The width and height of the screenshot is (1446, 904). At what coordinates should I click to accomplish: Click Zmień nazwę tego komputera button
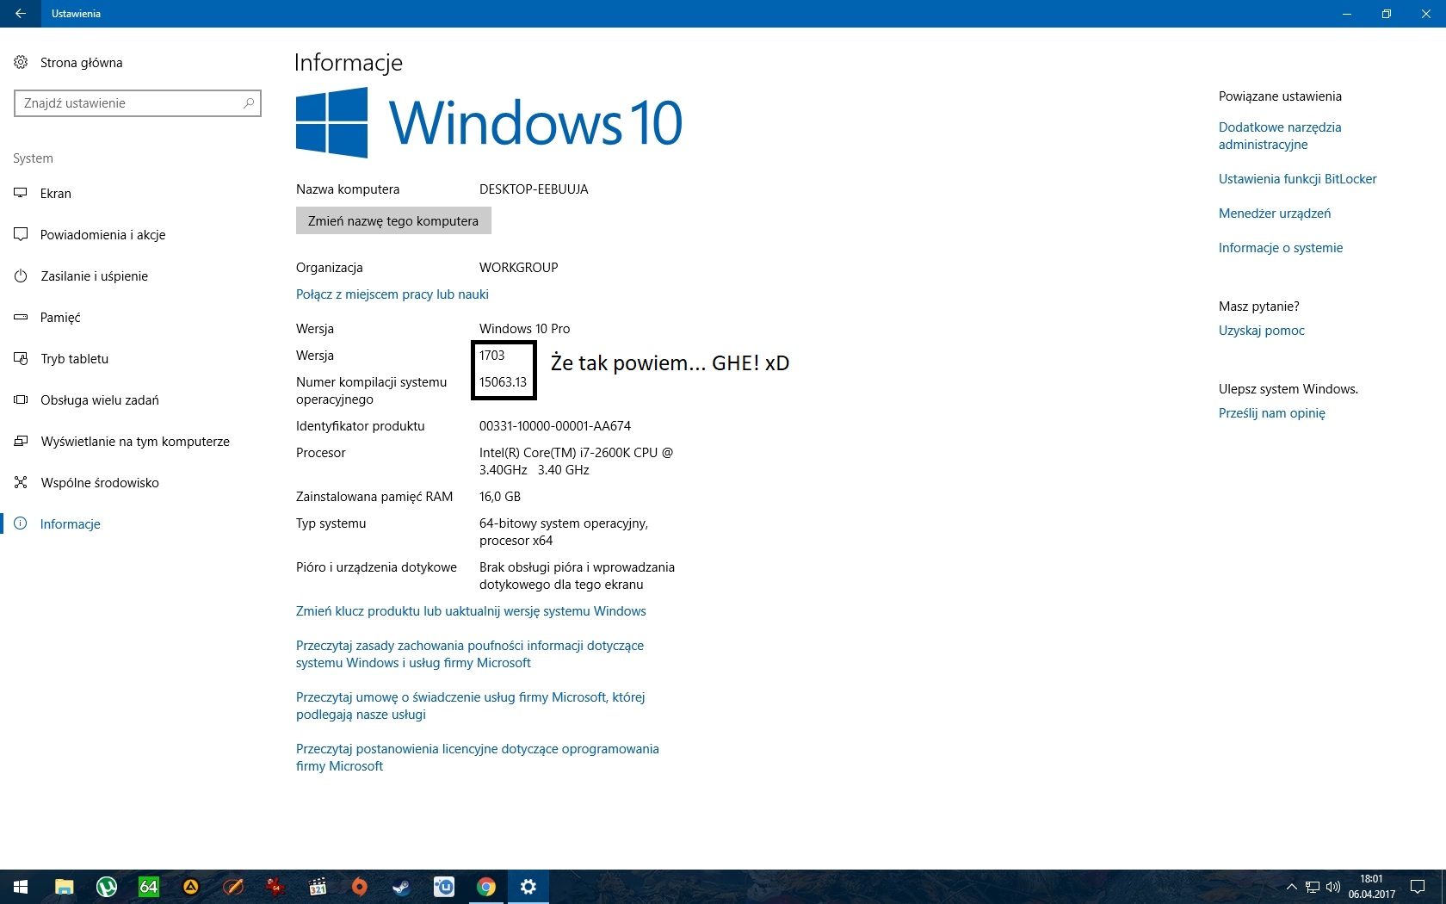tap(393, 220)
